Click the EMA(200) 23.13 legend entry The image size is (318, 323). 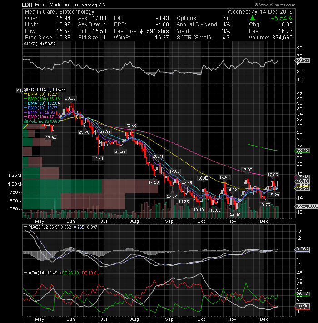click(x=42, y=99)
